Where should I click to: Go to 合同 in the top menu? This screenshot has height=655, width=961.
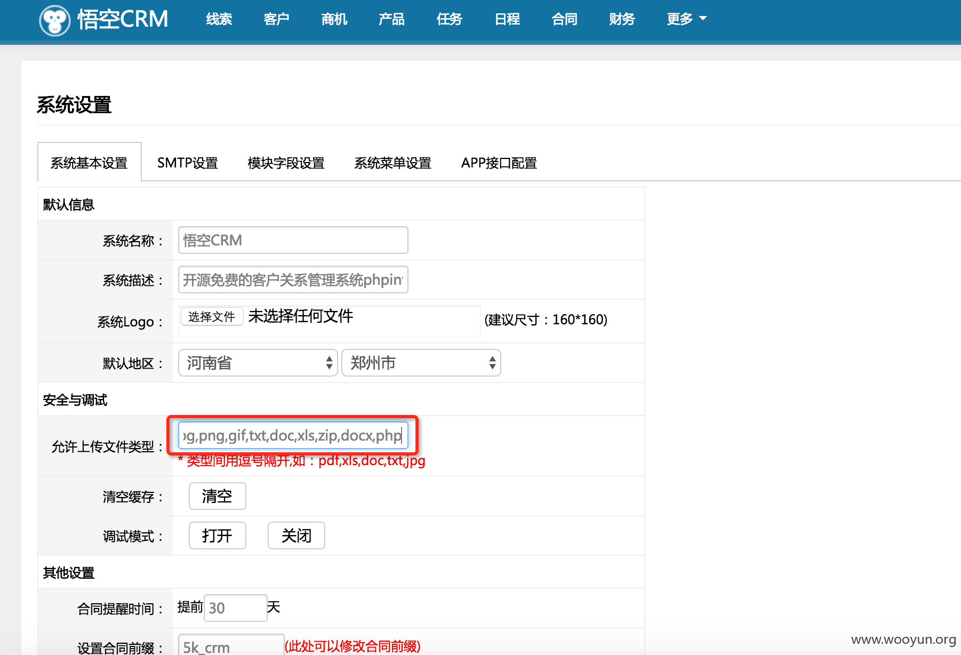click(x=564, y=19)
